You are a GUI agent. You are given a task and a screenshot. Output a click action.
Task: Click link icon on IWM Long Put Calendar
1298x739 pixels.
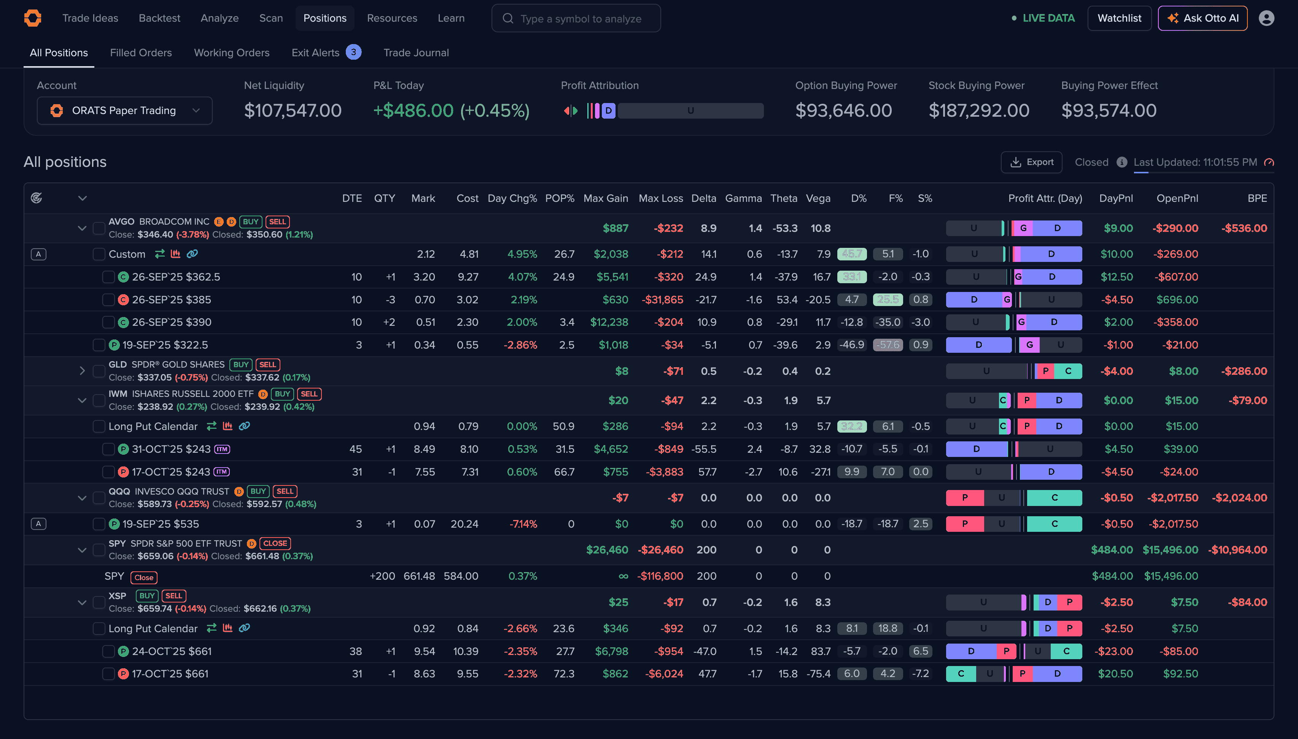point(244,427)
